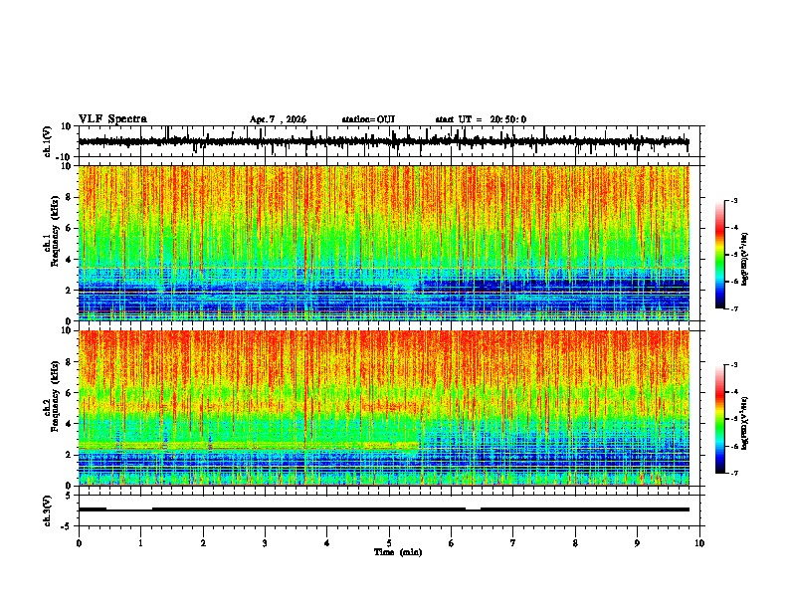The height and width of the screenshot is (609, 788).
Task: Click the -3 label on ch.2 colorbar
Action: click(733, 365)
